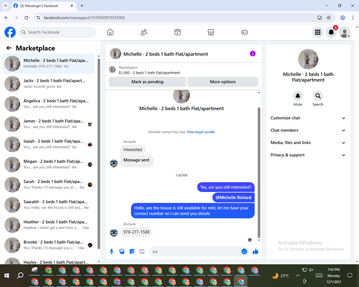Select the Messenger | Facebook browser tab
Image resolution: width=359 pixels, height=287 pixels.
click(x=43, y=6)
